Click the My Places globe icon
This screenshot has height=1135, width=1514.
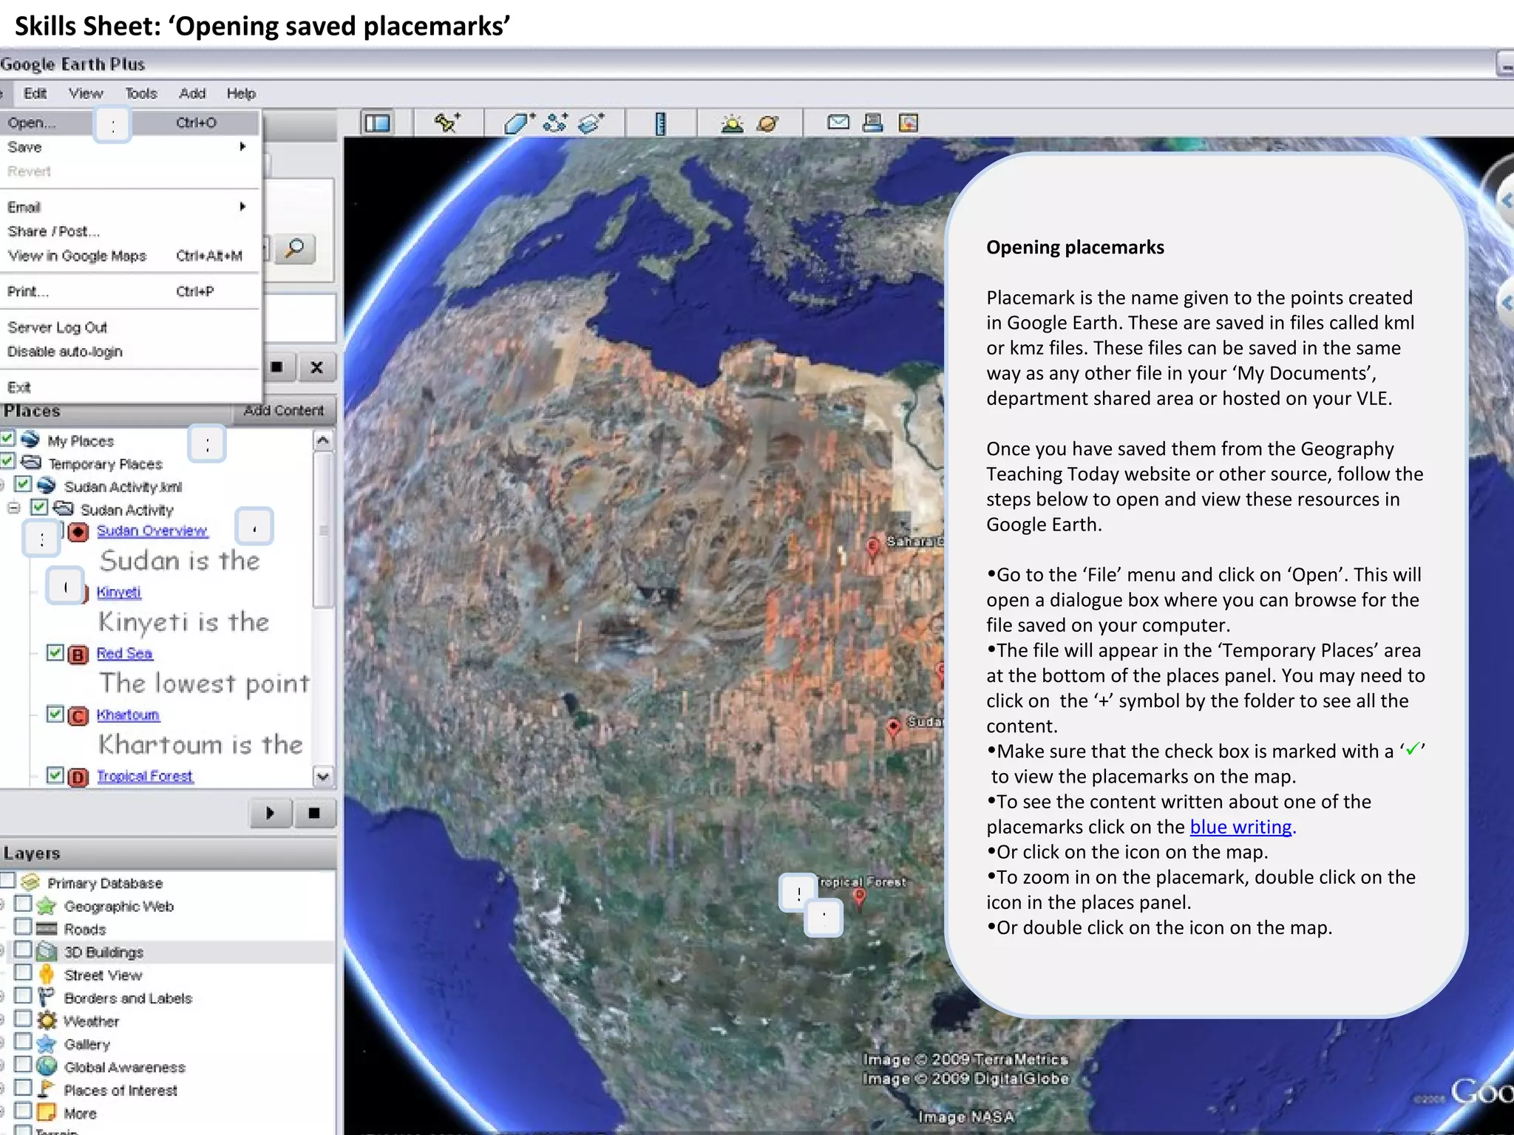[x=30, y=440]
